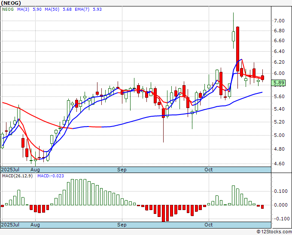Click the current price tag 5.89
The height and width of the screenshot is (235, 292).
278,83
